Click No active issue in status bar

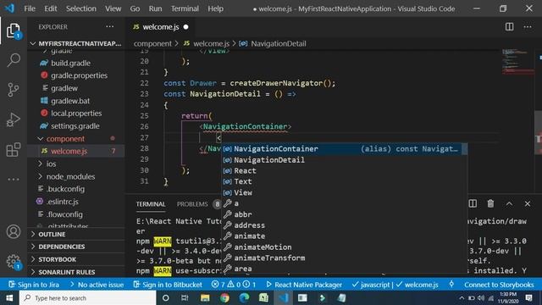(97, 285)
